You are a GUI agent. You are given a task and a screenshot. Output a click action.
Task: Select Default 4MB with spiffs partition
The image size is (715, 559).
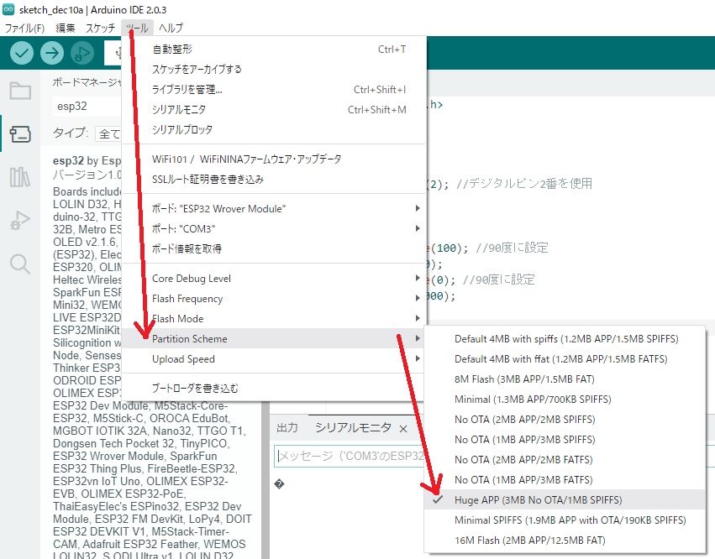(x=565, y=339)
